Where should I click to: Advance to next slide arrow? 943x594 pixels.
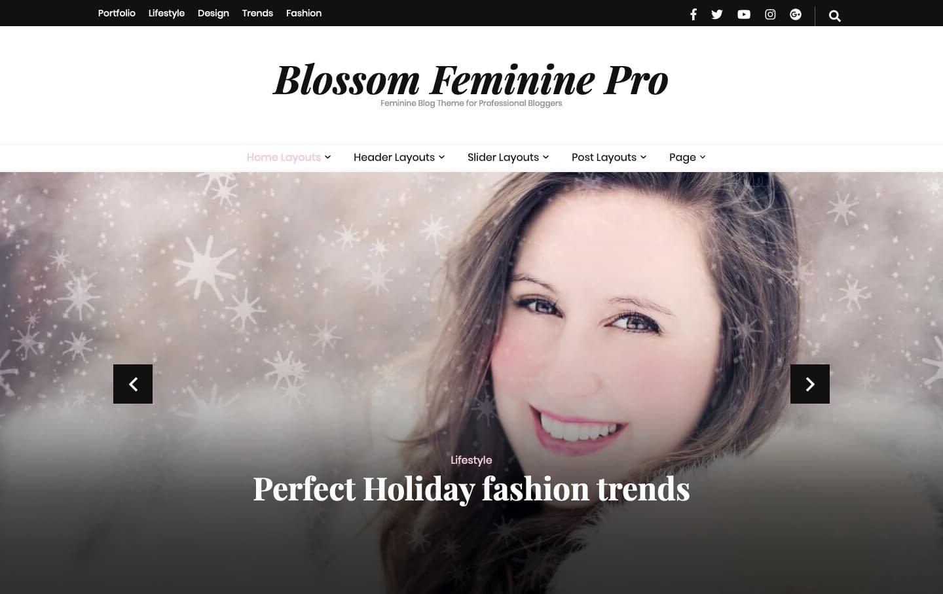coord(810,384)
